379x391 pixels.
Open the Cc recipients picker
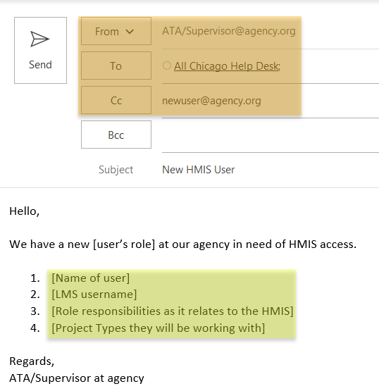[x=116, y=100]
